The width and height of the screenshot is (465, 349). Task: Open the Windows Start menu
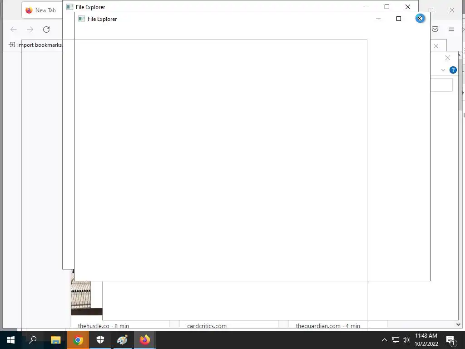point(11,340)
